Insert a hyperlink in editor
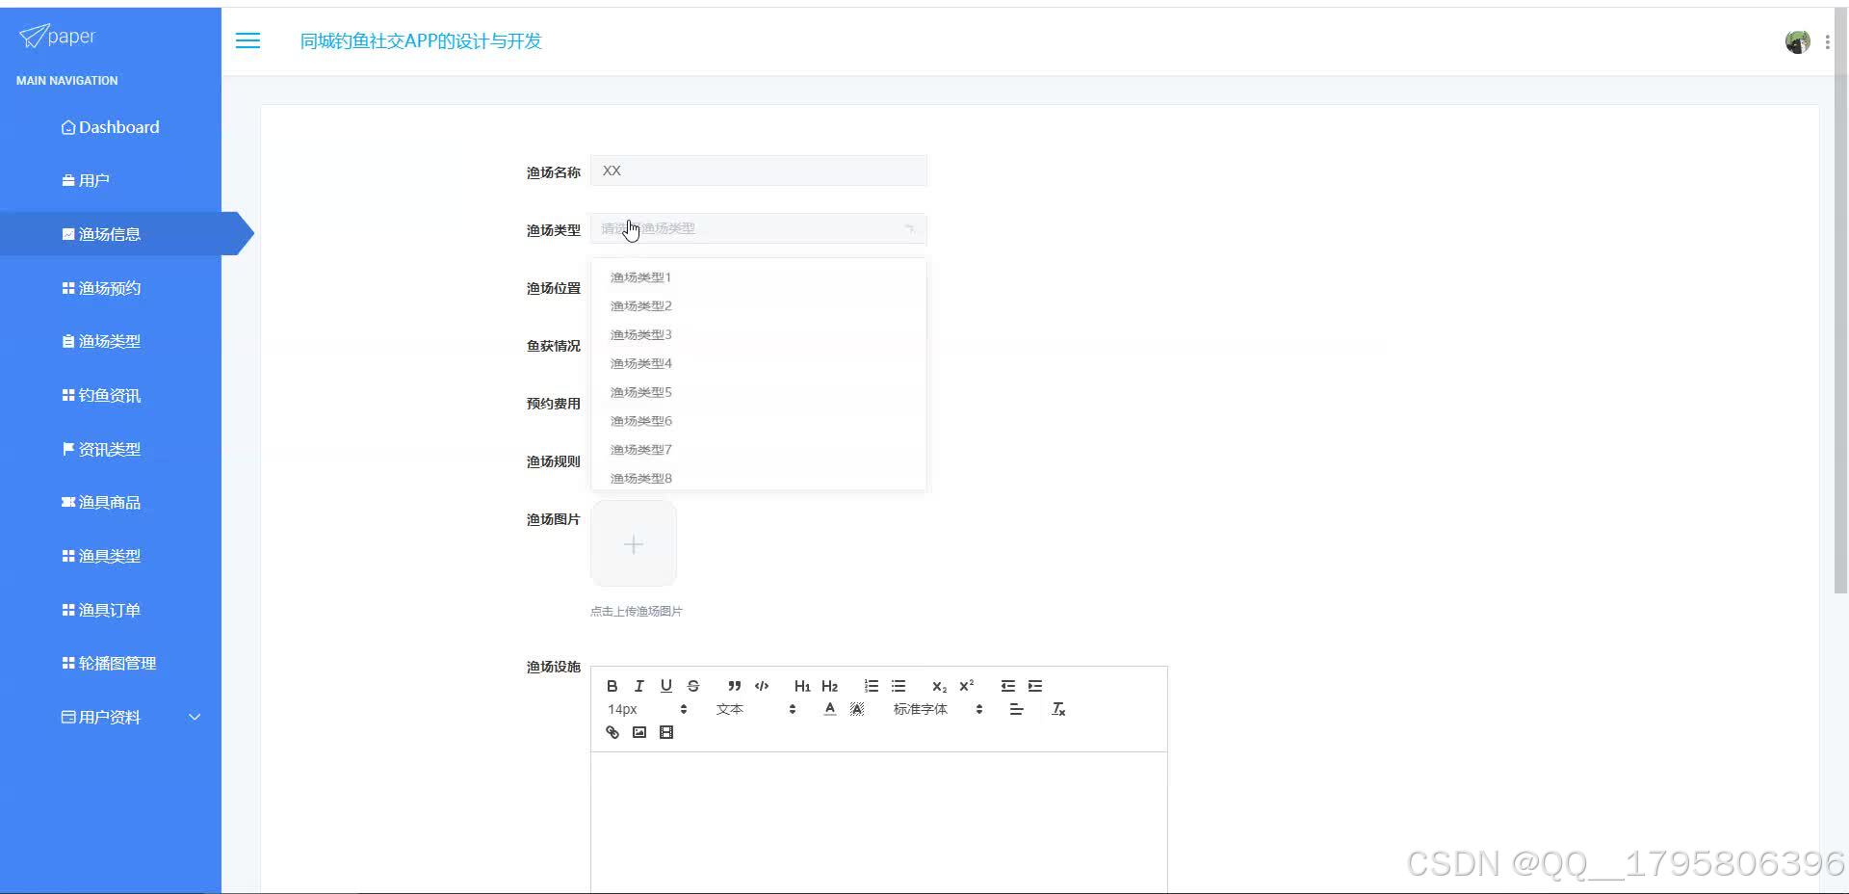The width and height of the screenshot is (1849, 894). [612, 732]
